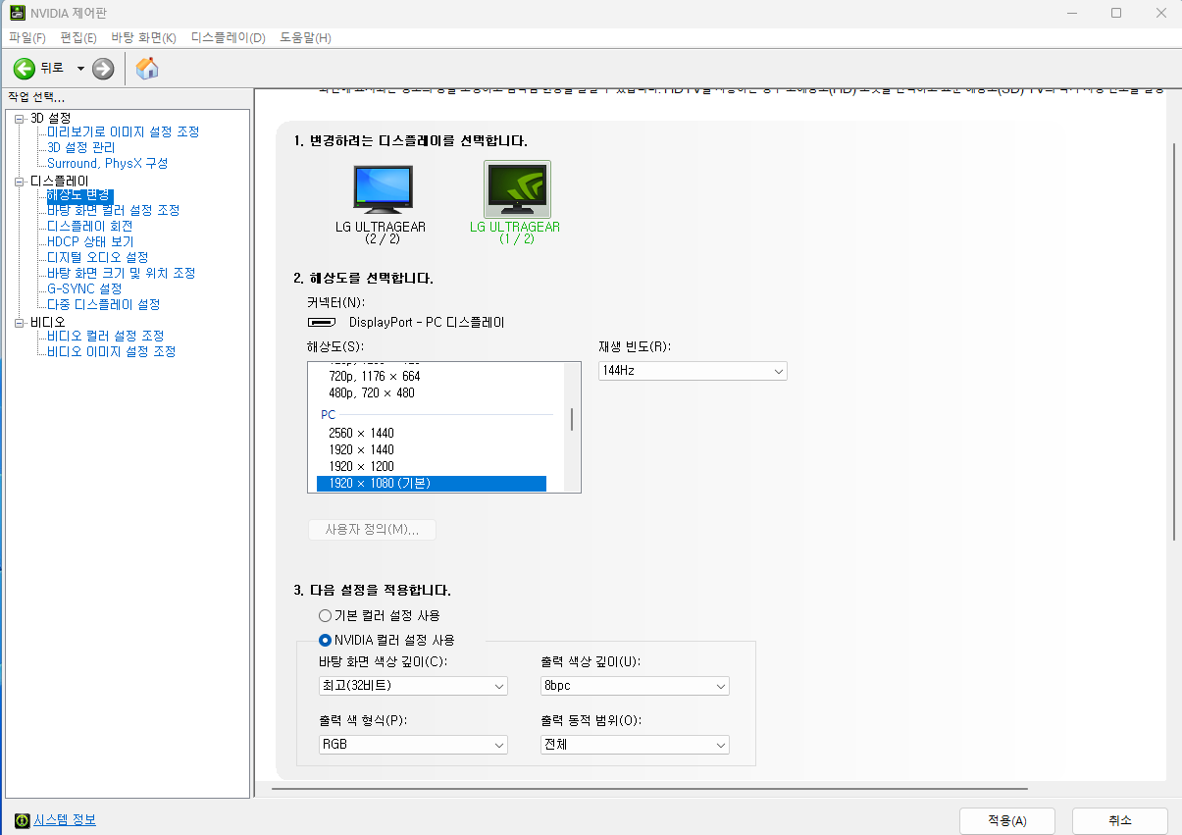Open 비디오 이미지 설정 조정 page
This screenshot has width=1182, height=835.
[111, 351]
